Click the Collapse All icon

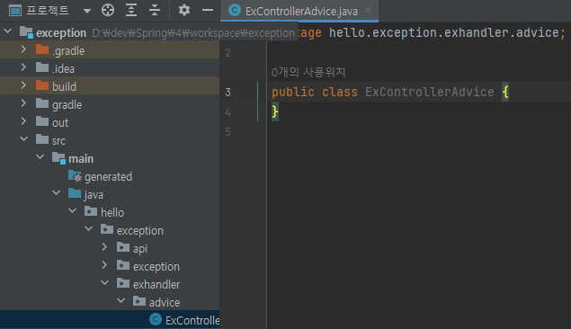point(155,10)
